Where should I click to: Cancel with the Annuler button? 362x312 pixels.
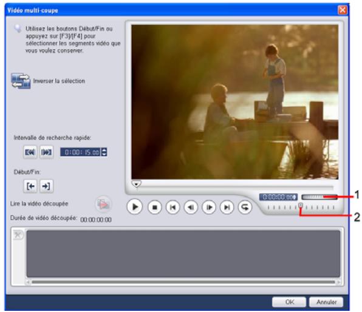(326, 302)
